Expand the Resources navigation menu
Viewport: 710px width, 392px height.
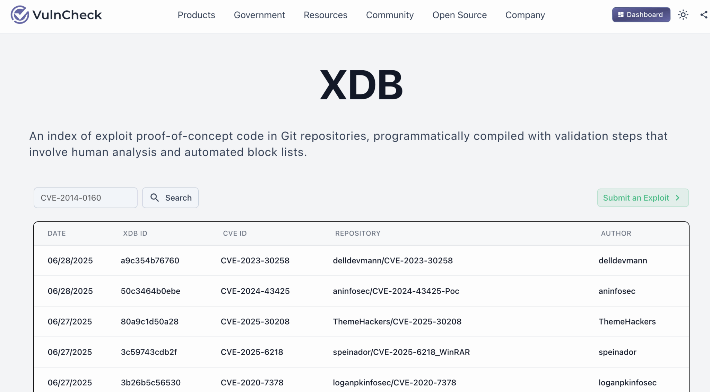coord(325,15)
